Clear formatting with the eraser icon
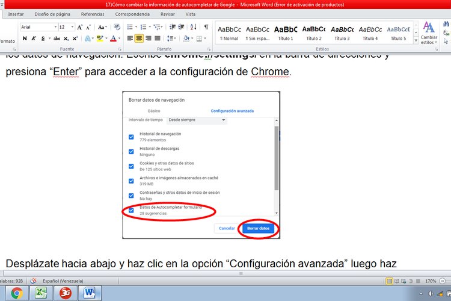The width and height of the screenshot is (451, 301). click(x=117, y=27)
